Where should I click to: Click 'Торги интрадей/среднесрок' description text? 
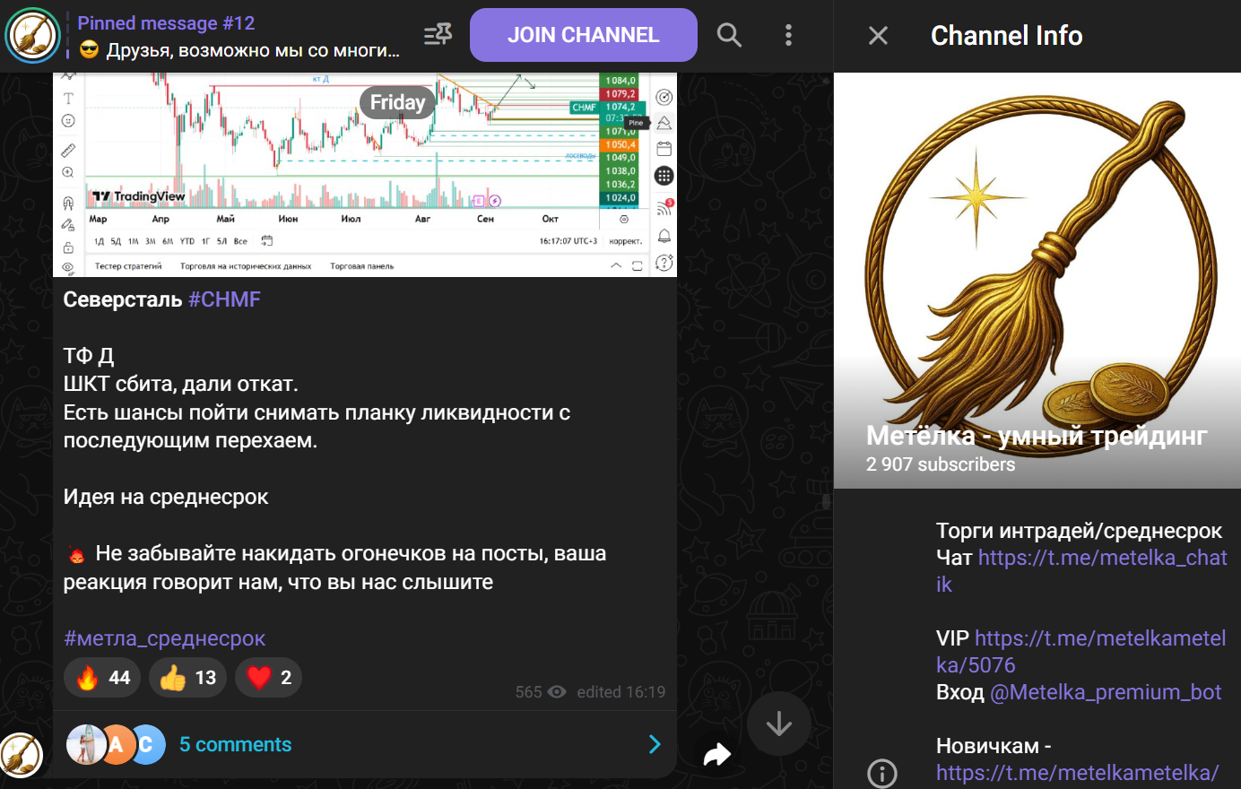[1079, 531]
